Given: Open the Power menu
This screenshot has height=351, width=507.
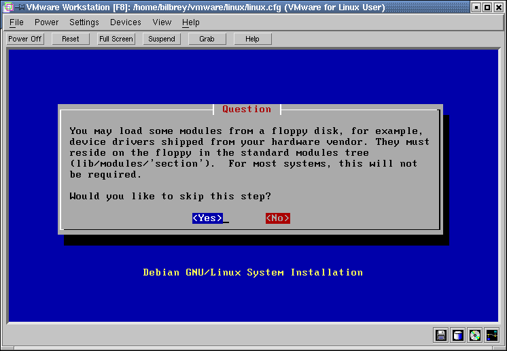Looking at the screenshot, I should (47, 22).
